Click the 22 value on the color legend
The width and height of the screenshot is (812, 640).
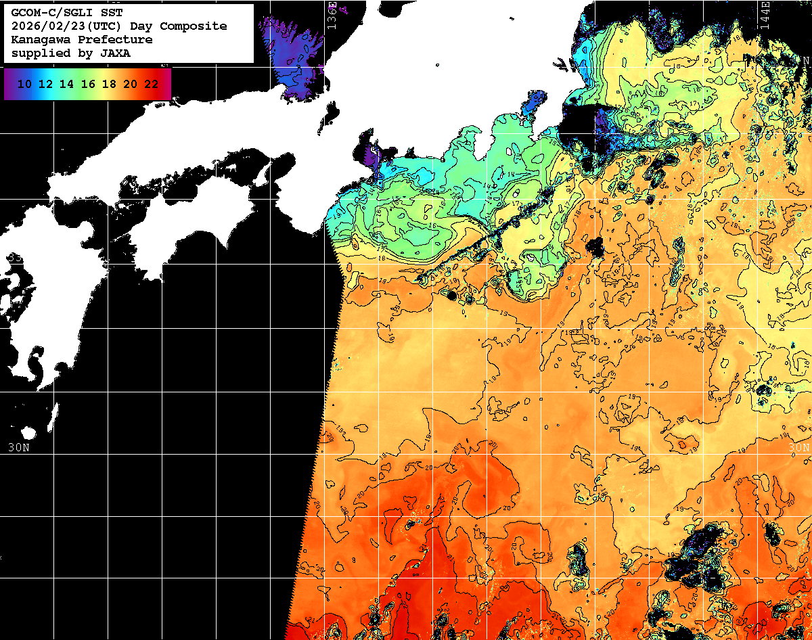pos(151,84)
